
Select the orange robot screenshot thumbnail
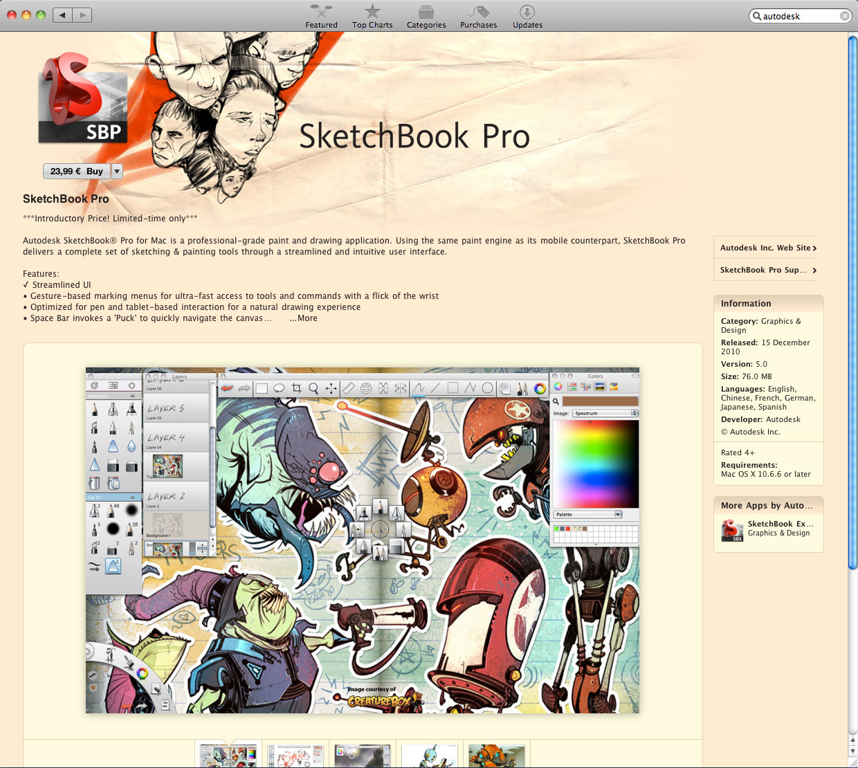click(496, 756)
